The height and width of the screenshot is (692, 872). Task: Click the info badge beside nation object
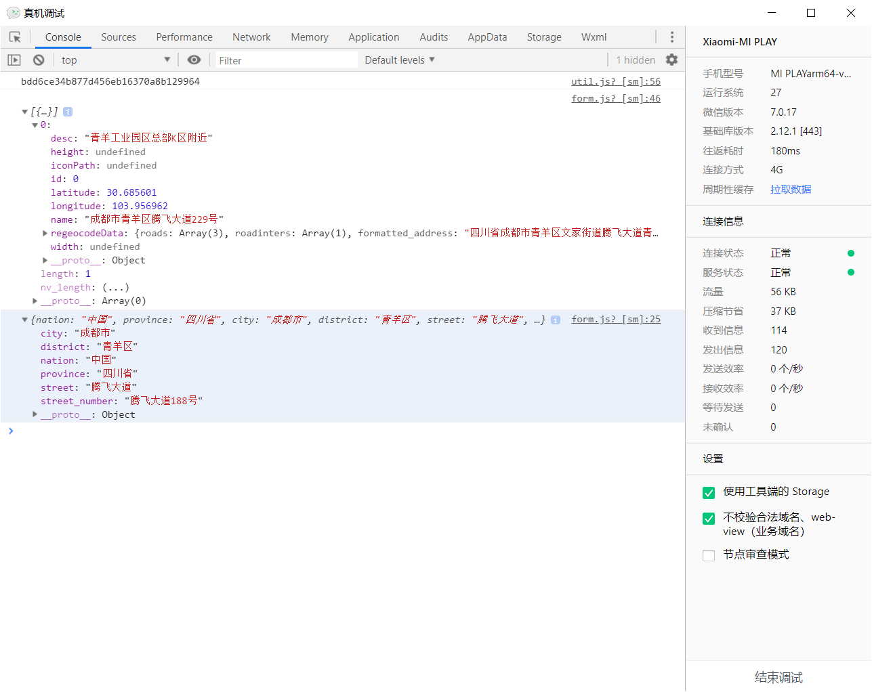tap(556, 320)
